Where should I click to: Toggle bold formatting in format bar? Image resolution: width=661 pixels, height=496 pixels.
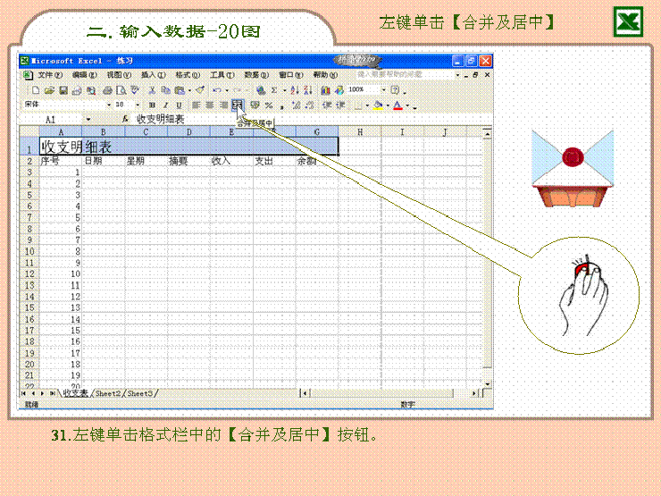point(153,105)
